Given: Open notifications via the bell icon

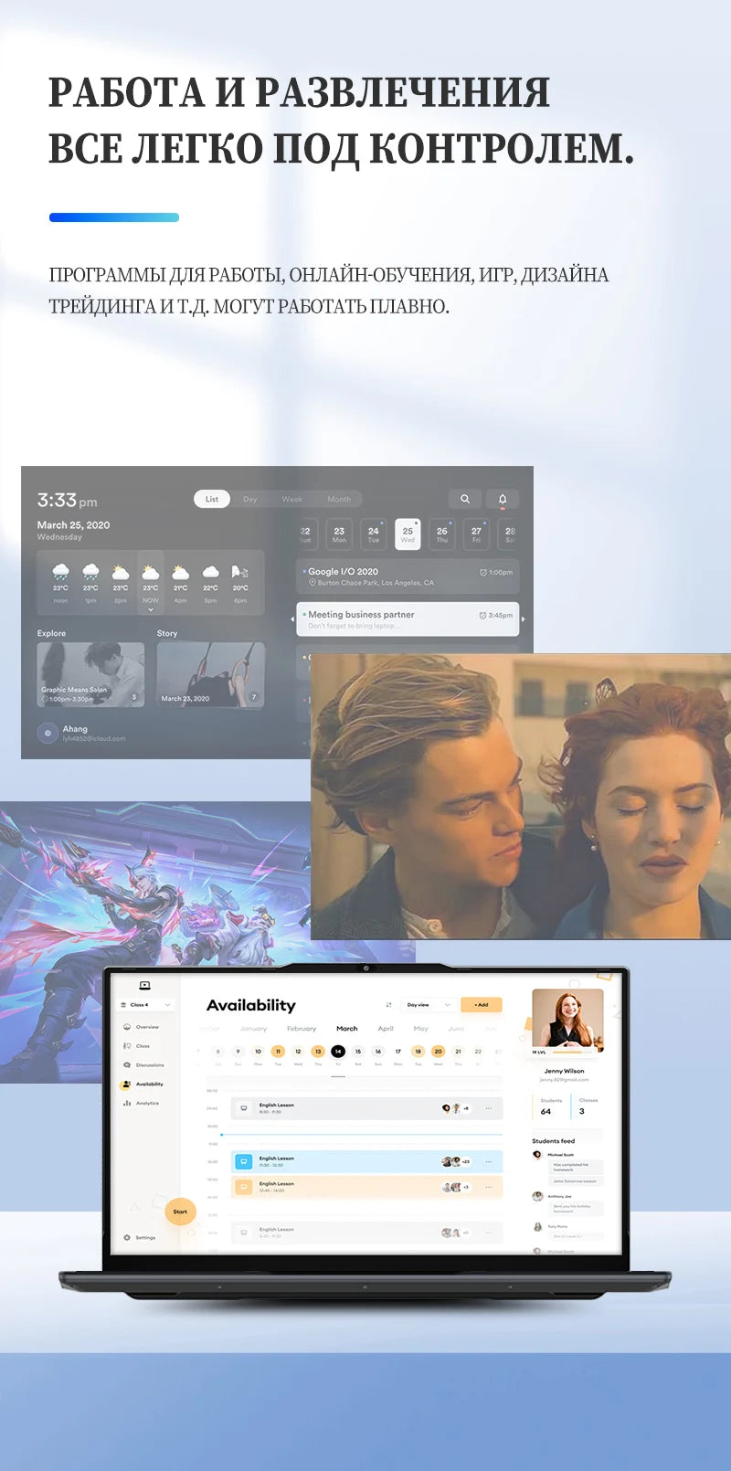Looking at the screenshot, I should tap(502, 499).
